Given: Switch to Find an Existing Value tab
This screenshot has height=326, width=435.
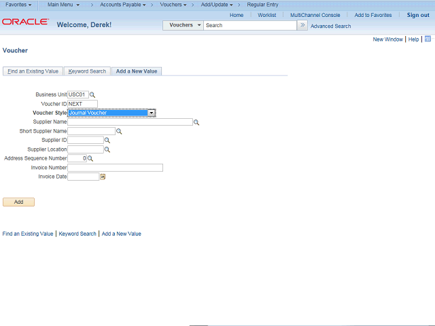Looking at the screenshot, I should tap(33, 71).
